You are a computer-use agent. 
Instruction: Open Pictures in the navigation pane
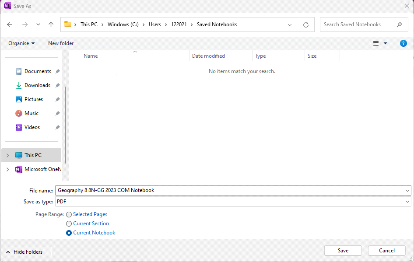click(x=29, y=99)
